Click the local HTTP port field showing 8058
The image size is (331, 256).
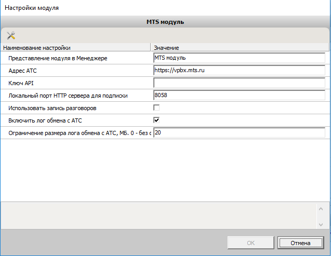pyautogui.click(x=240, y=96)
